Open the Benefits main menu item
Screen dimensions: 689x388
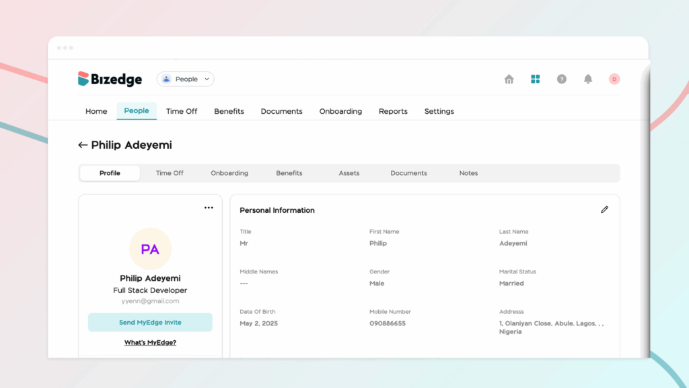pyautogui.click(x=229, y=111)
